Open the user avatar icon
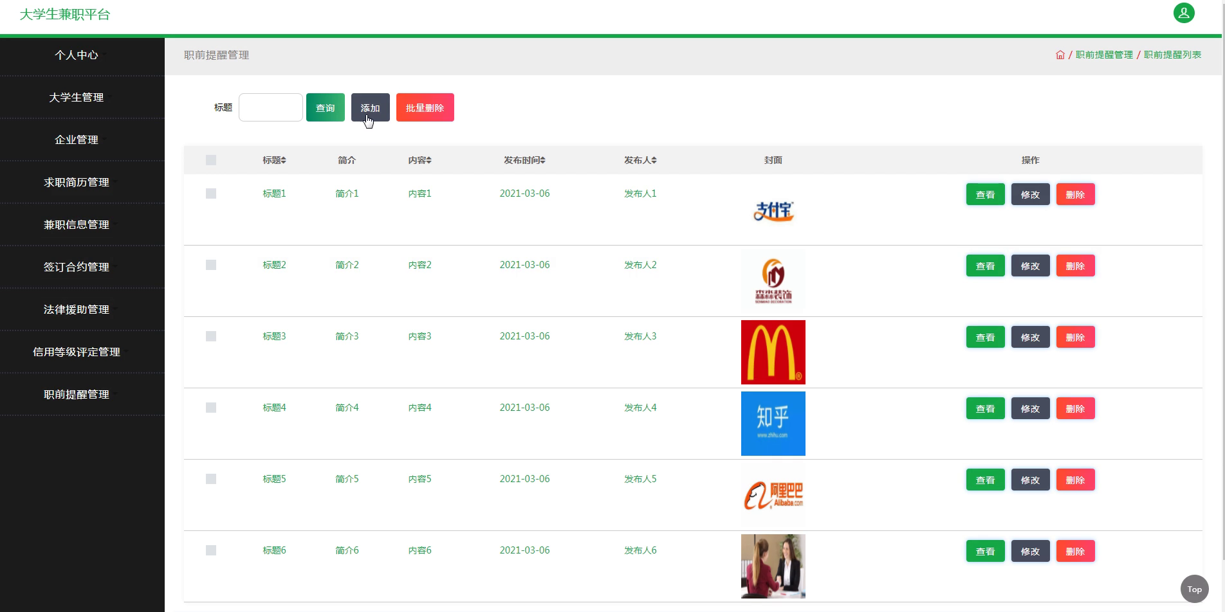Viewport: 1225px width, 612px height. point(1184,13)
